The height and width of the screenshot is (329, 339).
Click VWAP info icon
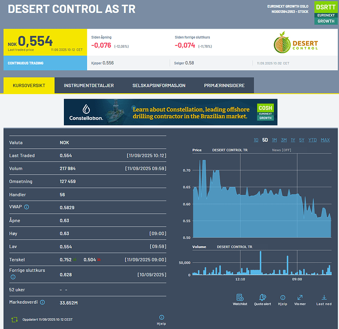click(x=27, y=207)
